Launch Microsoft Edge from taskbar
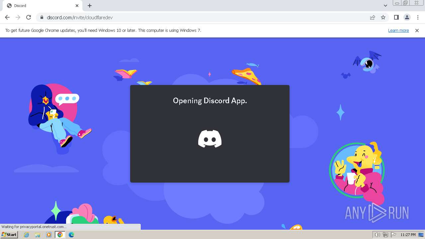Screen dimensions: 425x239 click(71, 235)
